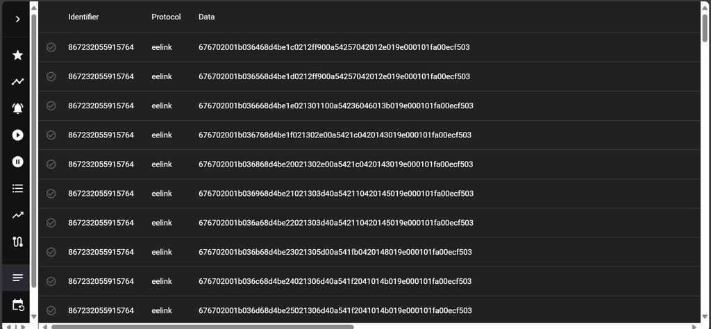Toggle check circle for row ending 1c0212ff900a
Viewport: 711px width, 329px height.
[x=51, y=47]
